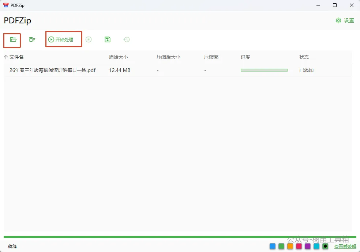Click the PDFZip app icon in title bar
This screenshot has width=360, height=252.
tap(5, 5)
